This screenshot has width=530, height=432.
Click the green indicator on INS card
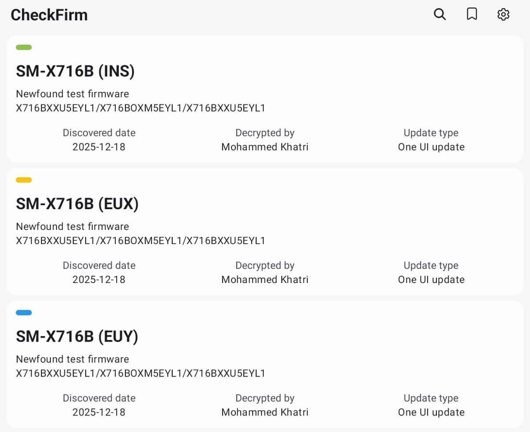tap(24, 47)
